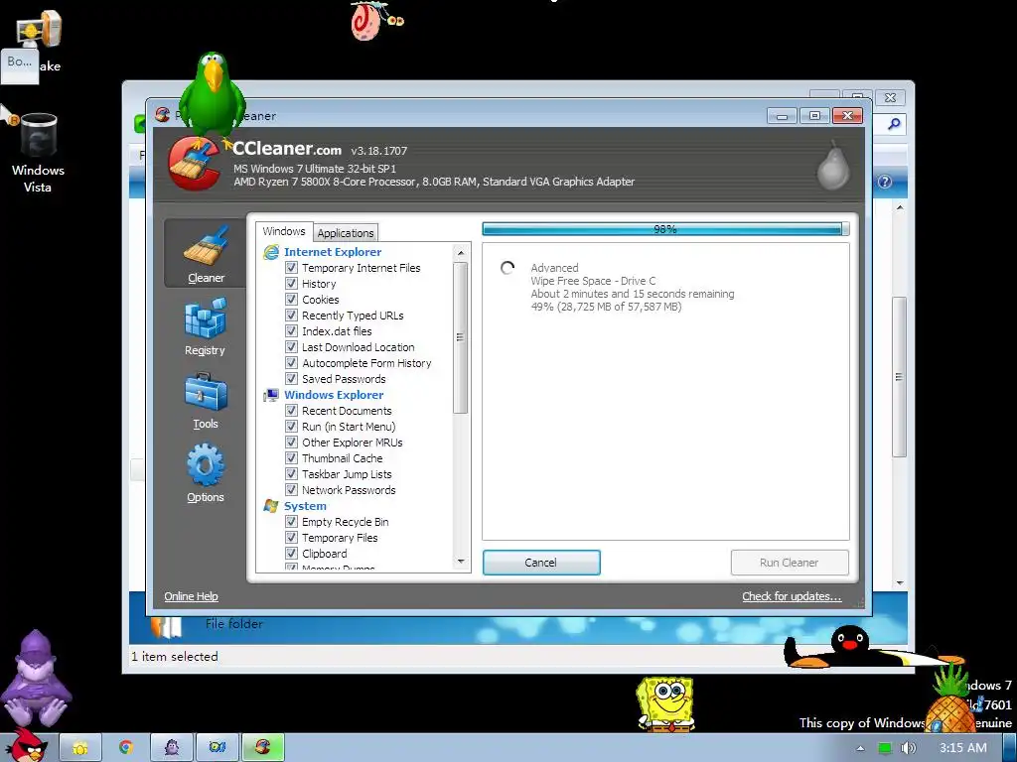Click the green network tray icon
The image size is (1017, 762).
(884, 748)
